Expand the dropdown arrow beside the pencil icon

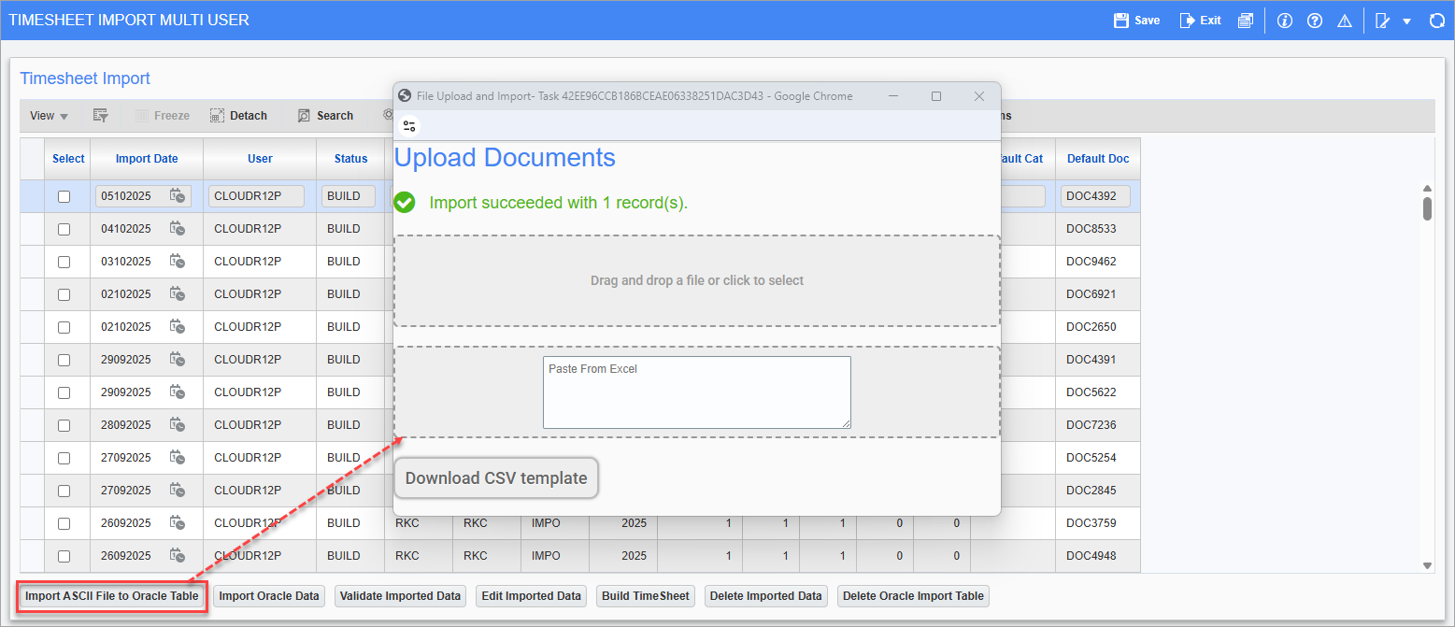tap(1405, 20)
